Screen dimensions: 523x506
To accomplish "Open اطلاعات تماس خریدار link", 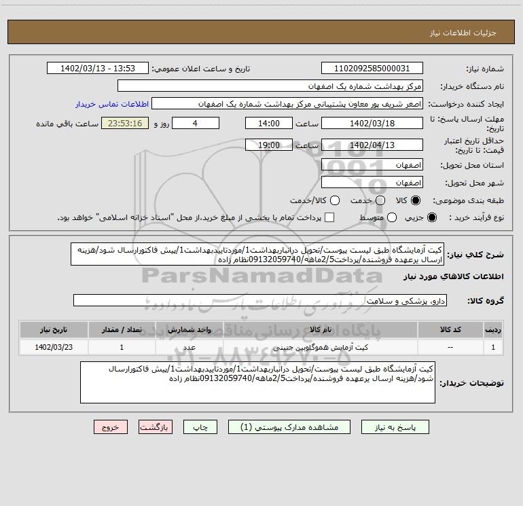I will pos(112,104).
